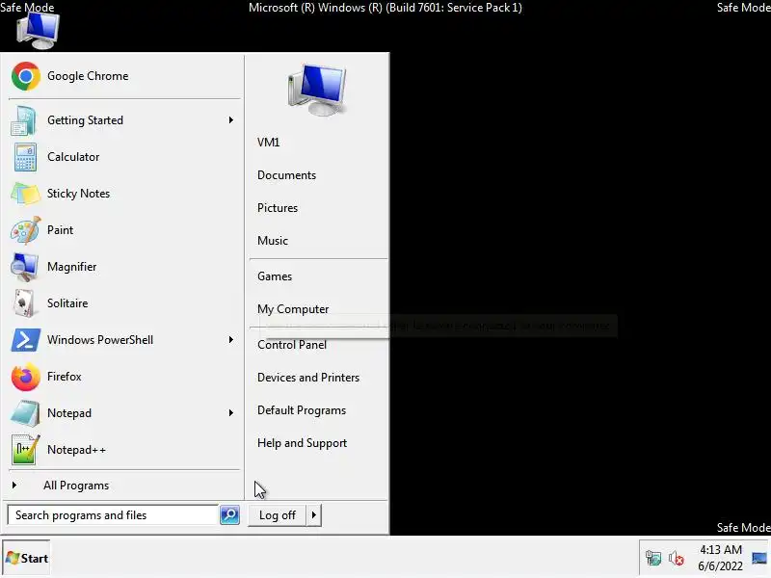
Task: Open the Magnifier icon
Action: (x=24, y=267)
